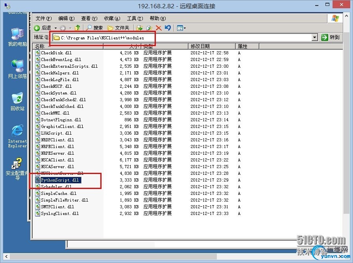This screenshot has width=353, height=263.
Task: Open 安全配置向导 desktop shortcut
Action: point(17,169)
